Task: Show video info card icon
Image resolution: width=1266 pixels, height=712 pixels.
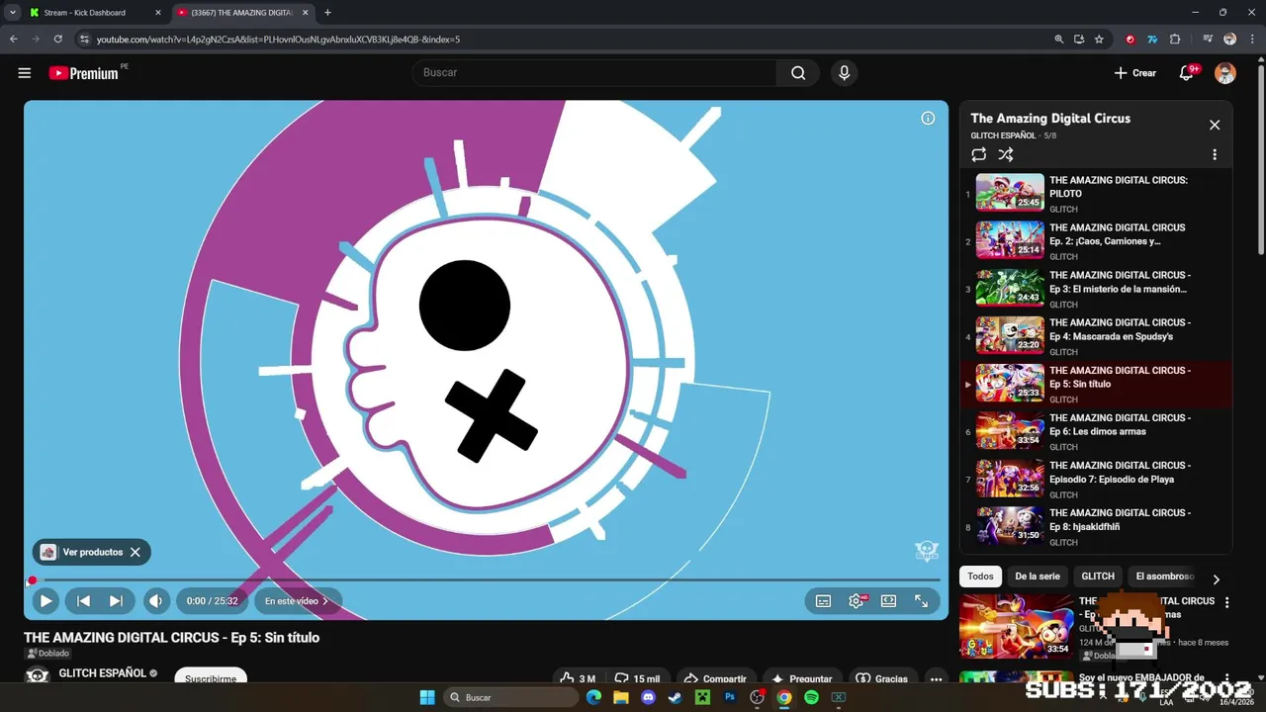Action: tap(928, 119)
